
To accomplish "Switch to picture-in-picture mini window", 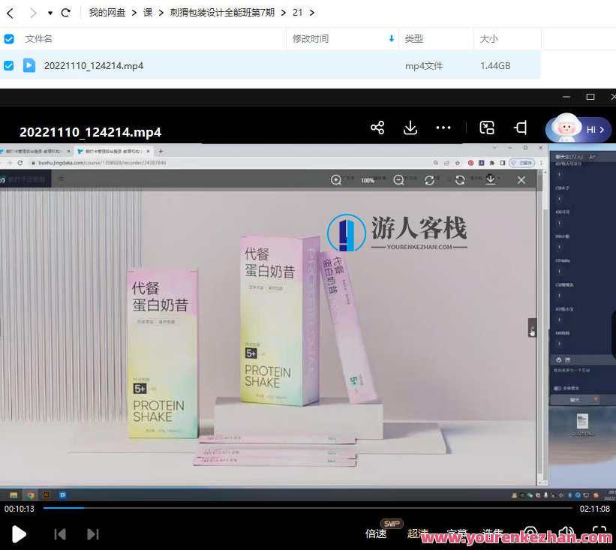I will 487,128.
